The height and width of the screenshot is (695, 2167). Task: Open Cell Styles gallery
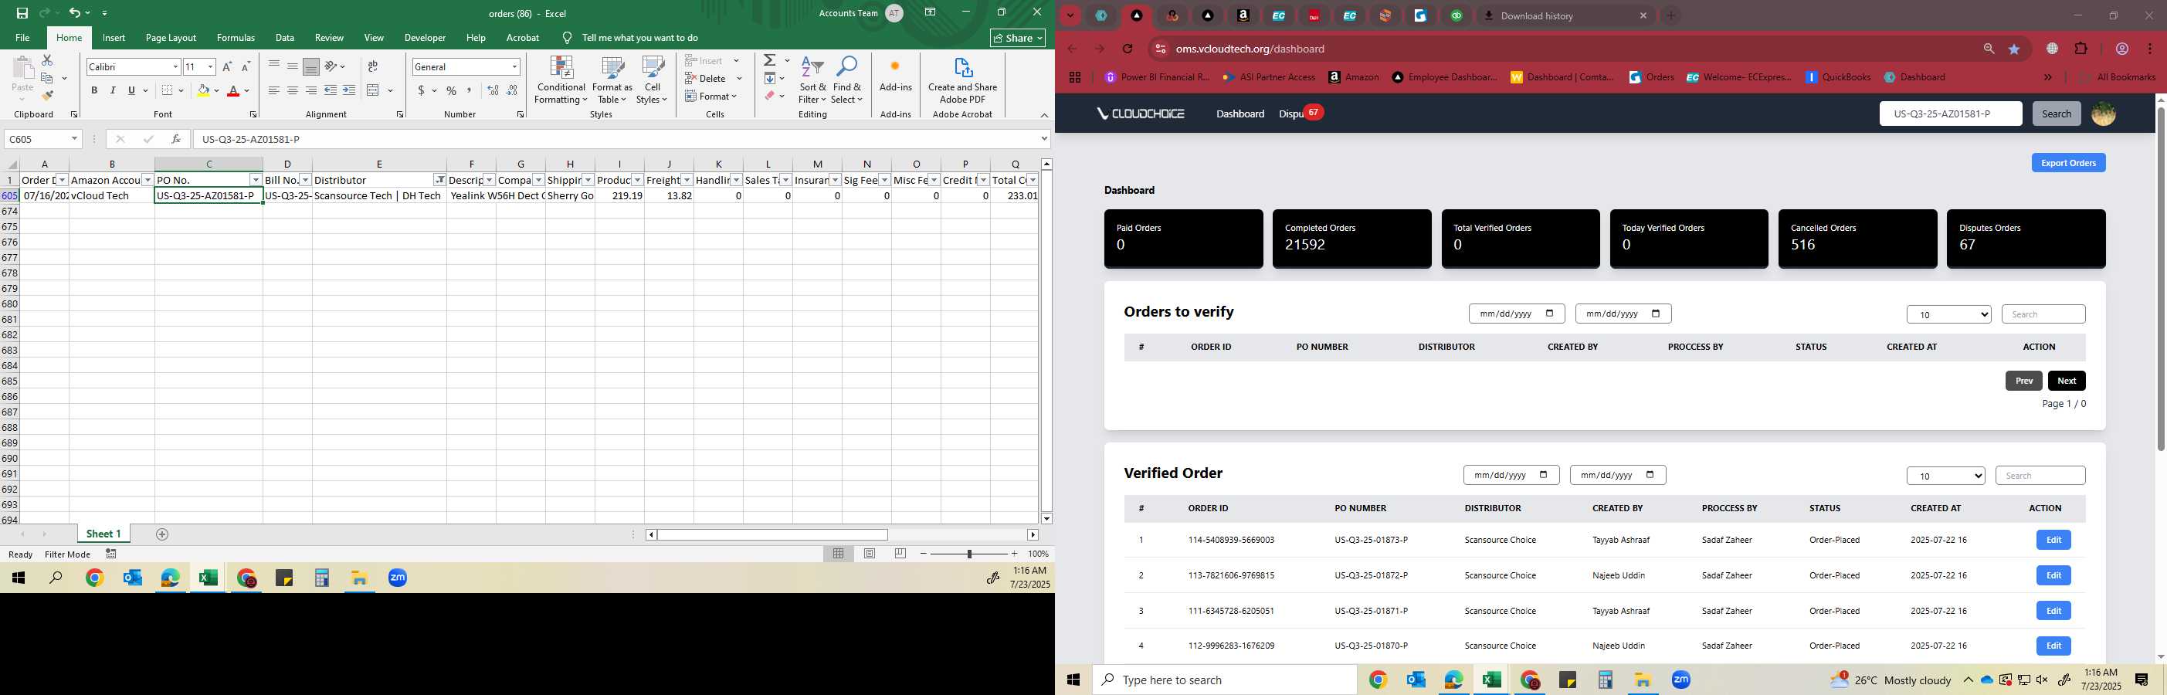coord(652,81)
